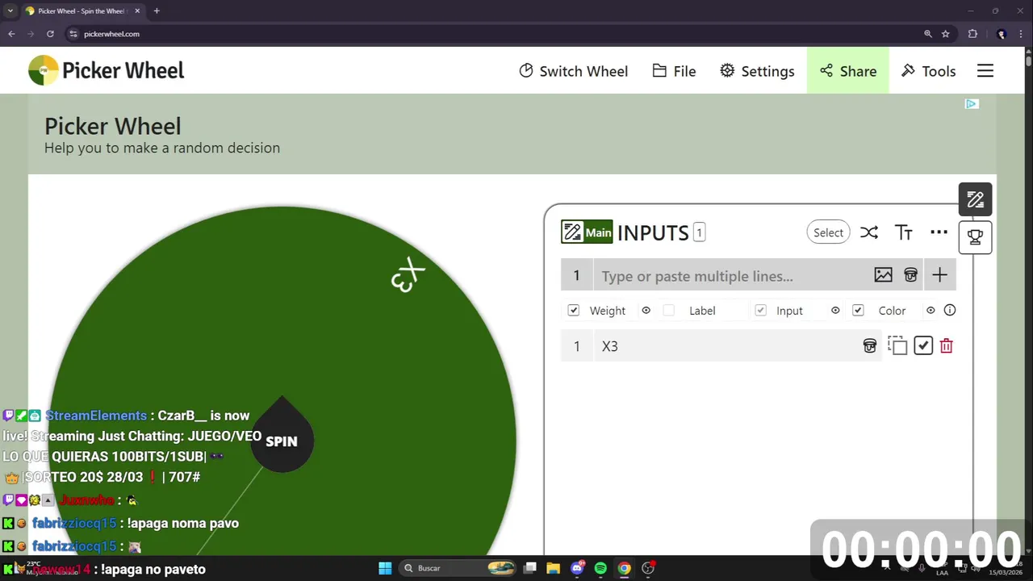Image resolution: width=1033 pixels, height=581 pixels.
Task: Open Spotify from the taskbar
Action: [x=600, y=568]
